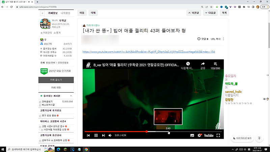Screen dimensions: 270x152
Task: Seek video progress bar at 2:43
Action: (x=168, y=132)
